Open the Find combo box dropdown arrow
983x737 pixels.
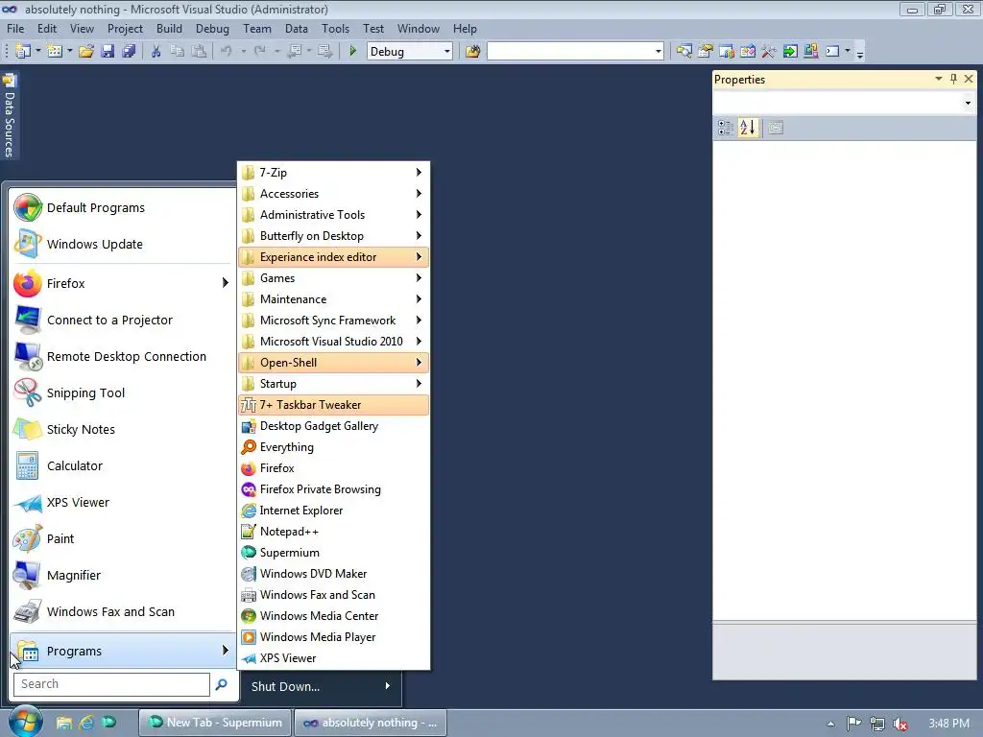[x=659, y=52]
